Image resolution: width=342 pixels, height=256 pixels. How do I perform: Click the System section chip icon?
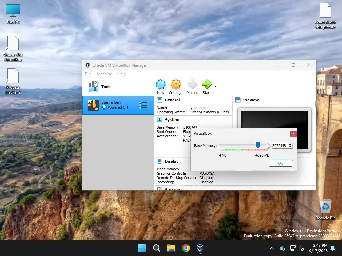pyautogui.click(x=159, y=120)
